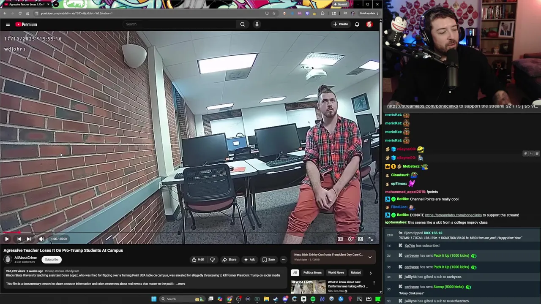
Task: Click into the YouTube search field
Action: (x=179, y=24)
